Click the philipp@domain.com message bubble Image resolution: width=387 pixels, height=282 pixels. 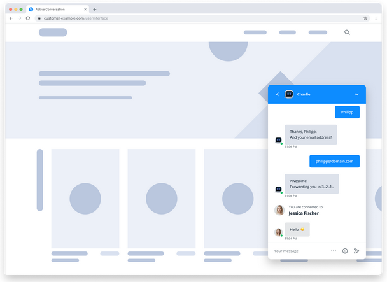click(x=334, y=161)
